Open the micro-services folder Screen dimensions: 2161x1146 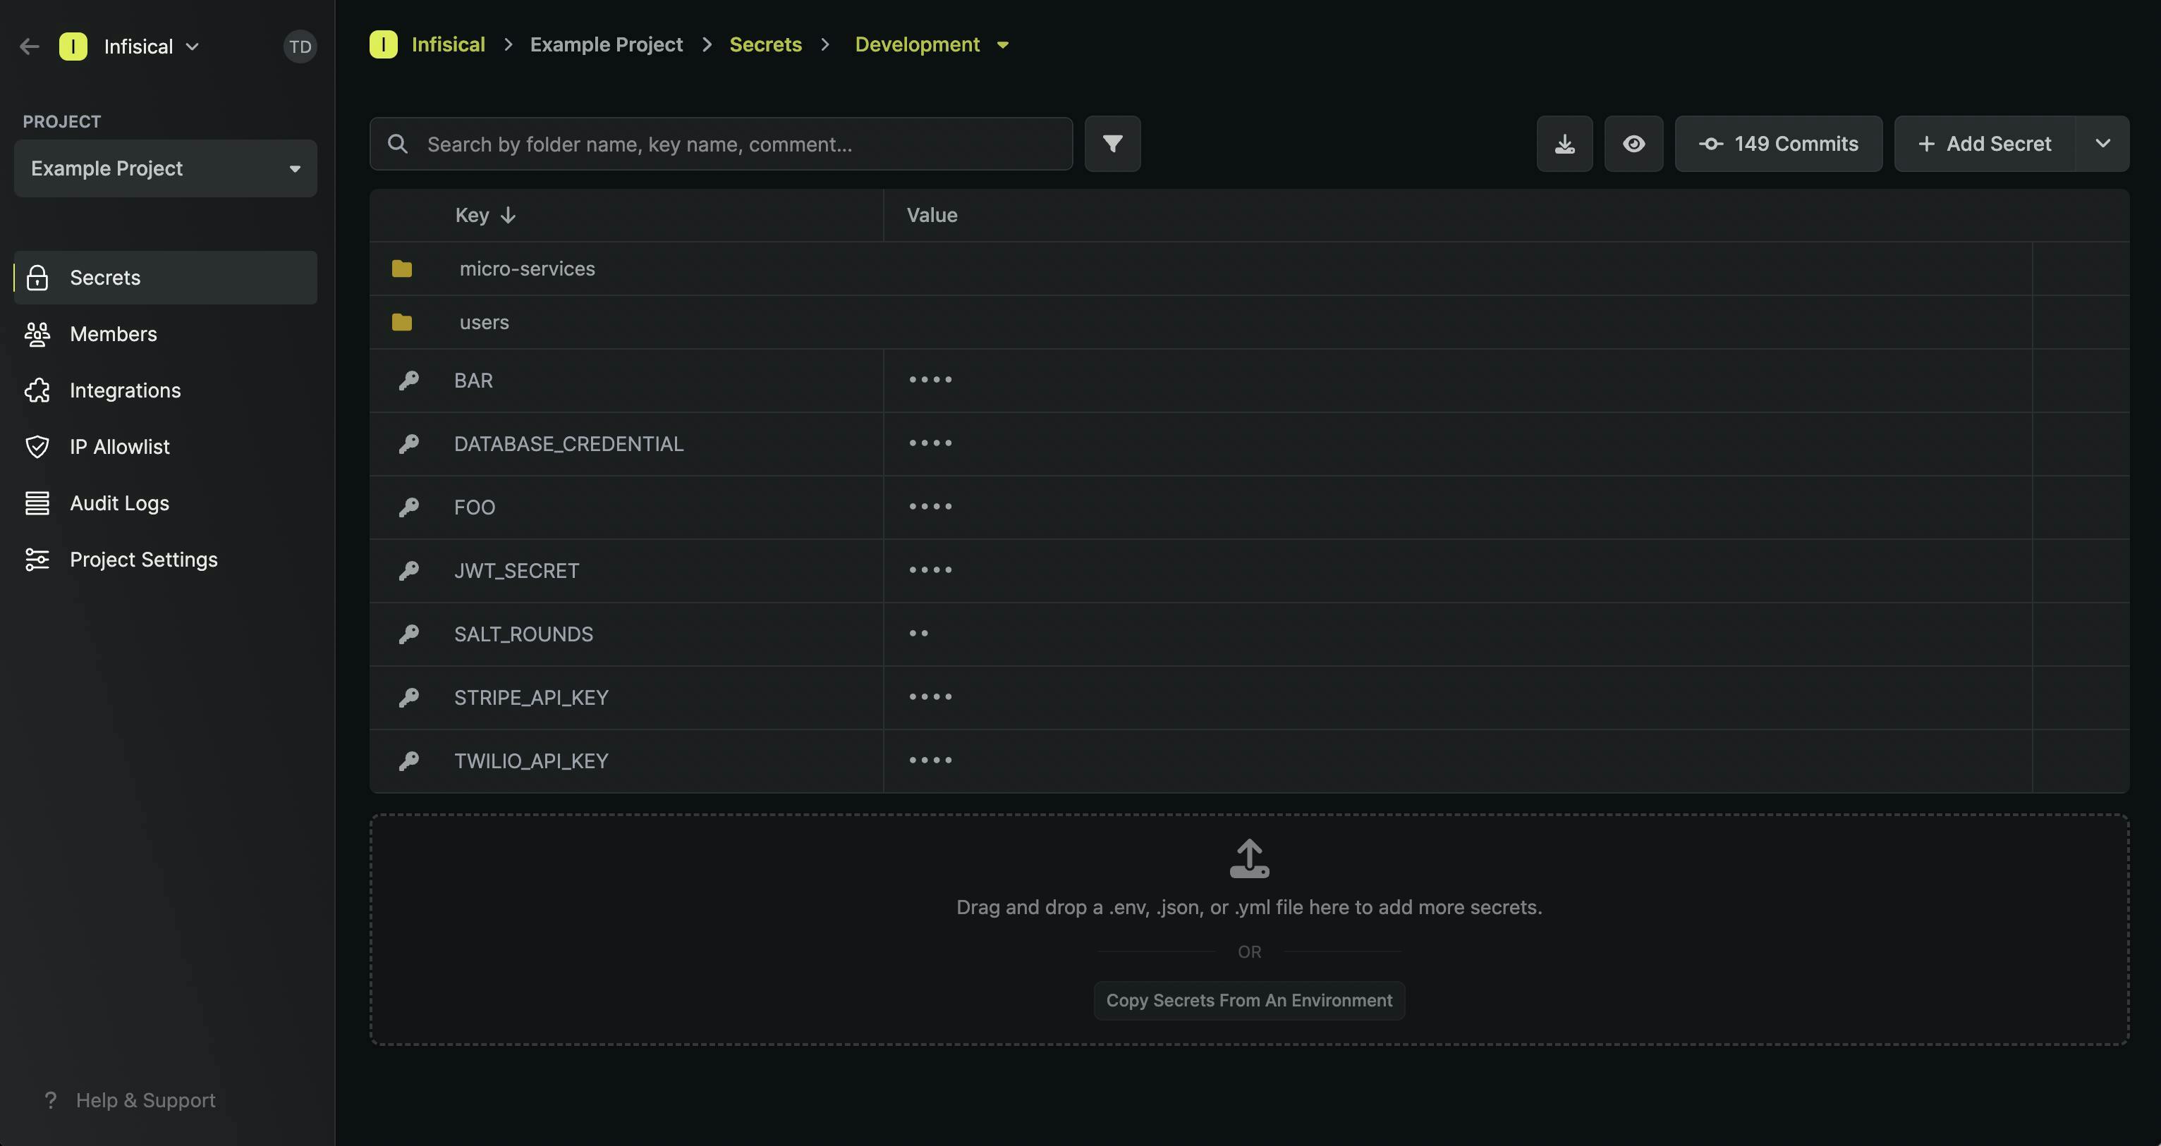527,269
